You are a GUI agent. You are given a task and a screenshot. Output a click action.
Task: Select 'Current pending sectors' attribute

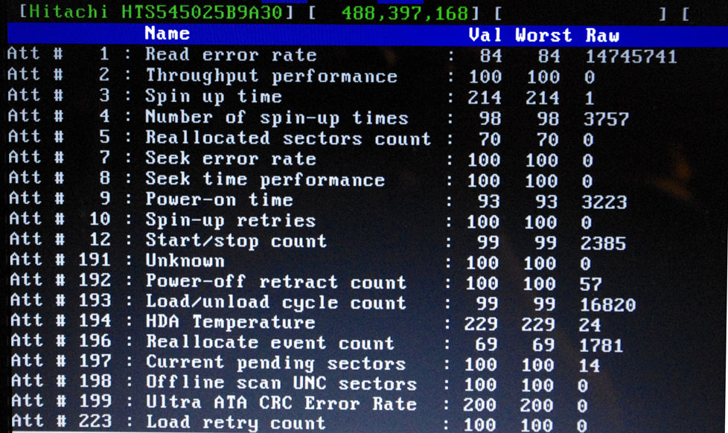tap(276, 363)
